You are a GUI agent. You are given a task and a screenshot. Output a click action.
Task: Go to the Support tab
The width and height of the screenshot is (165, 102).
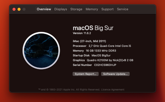click(107, 9)
